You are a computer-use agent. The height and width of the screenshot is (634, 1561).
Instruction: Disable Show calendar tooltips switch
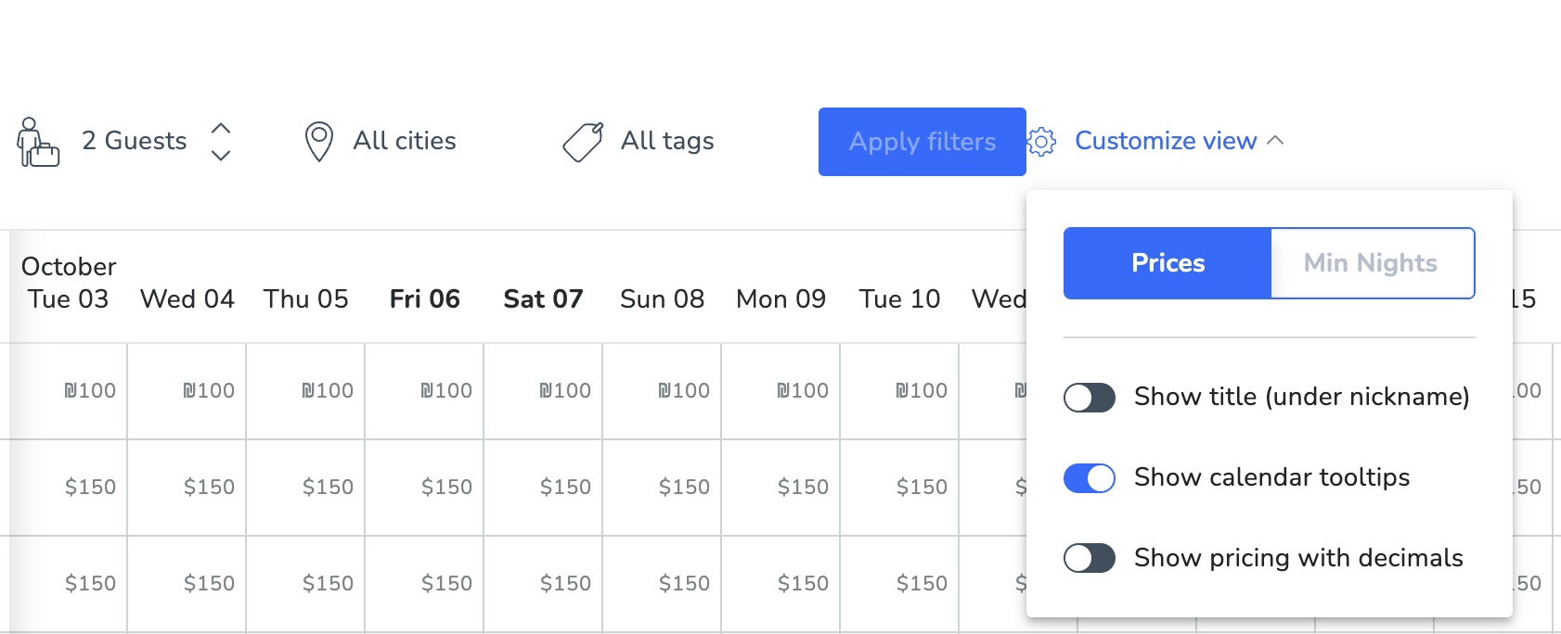pyautogui.click(x=1090, y=478)
